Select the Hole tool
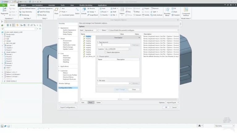Image resolution: width=237 pixels, height=133 pixels. 102,8
